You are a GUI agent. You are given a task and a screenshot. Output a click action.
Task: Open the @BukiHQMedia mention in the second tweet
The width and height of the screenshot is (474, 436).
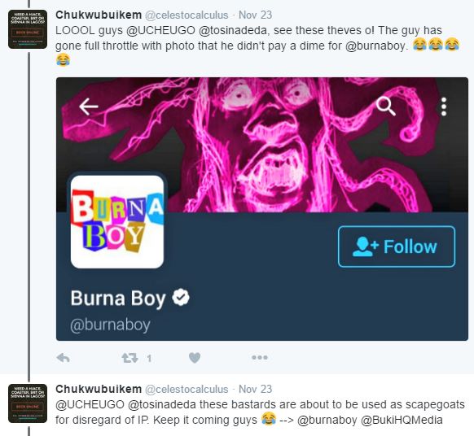(402, 420)
